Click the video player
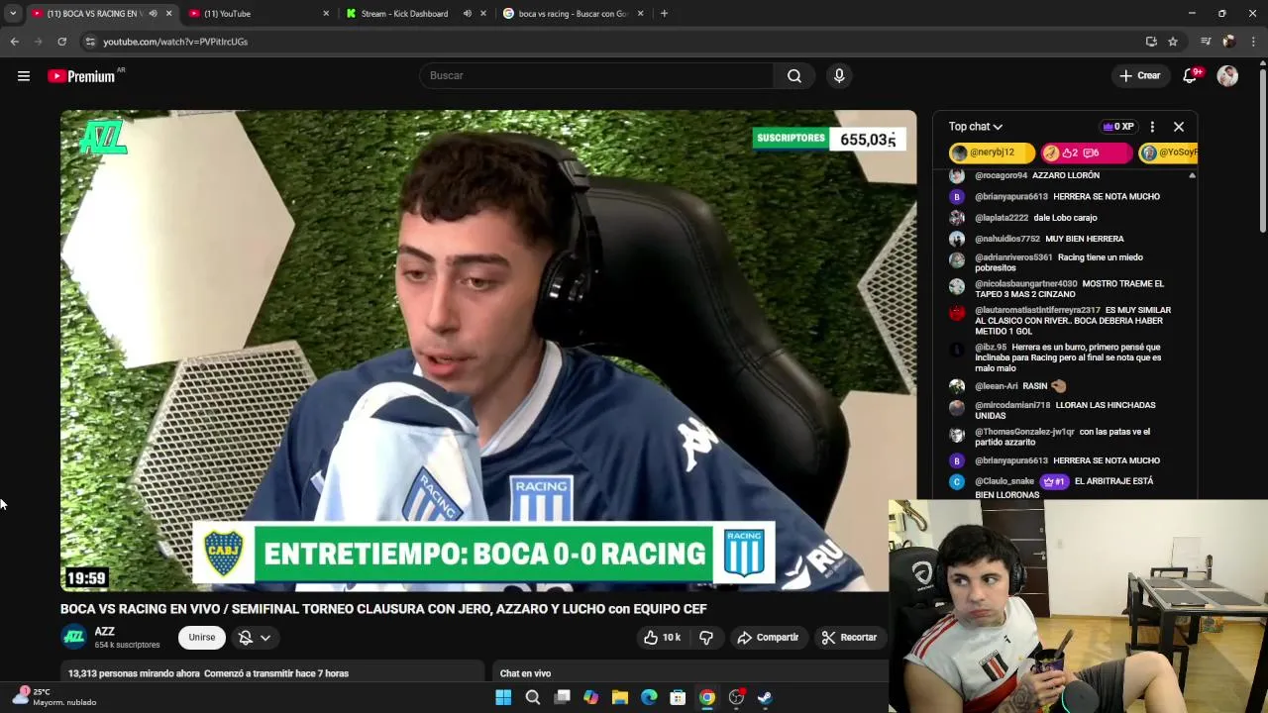The height and width of the screenshot is (713, 1268). (x=488, y=351)
